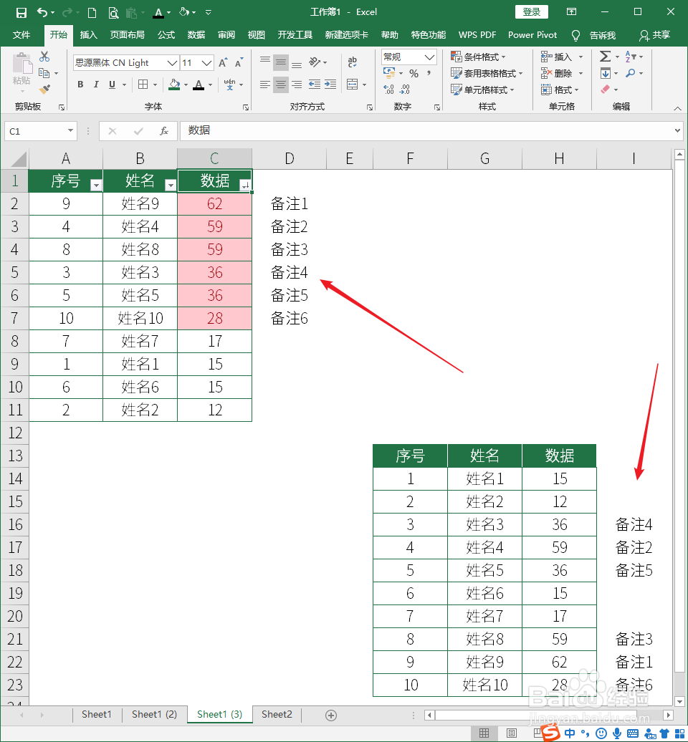Click the Decrease Indent icon

point(315,85)
